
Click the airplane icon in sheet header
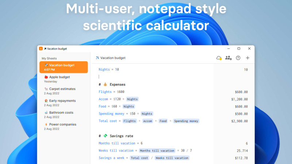pyautogui.click(x=97, y=58)
